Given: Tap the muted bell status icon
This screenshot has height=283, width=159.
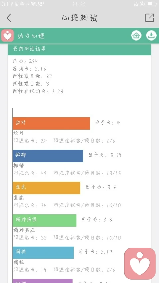Looking at the screenshot, I should pos(136,4).
